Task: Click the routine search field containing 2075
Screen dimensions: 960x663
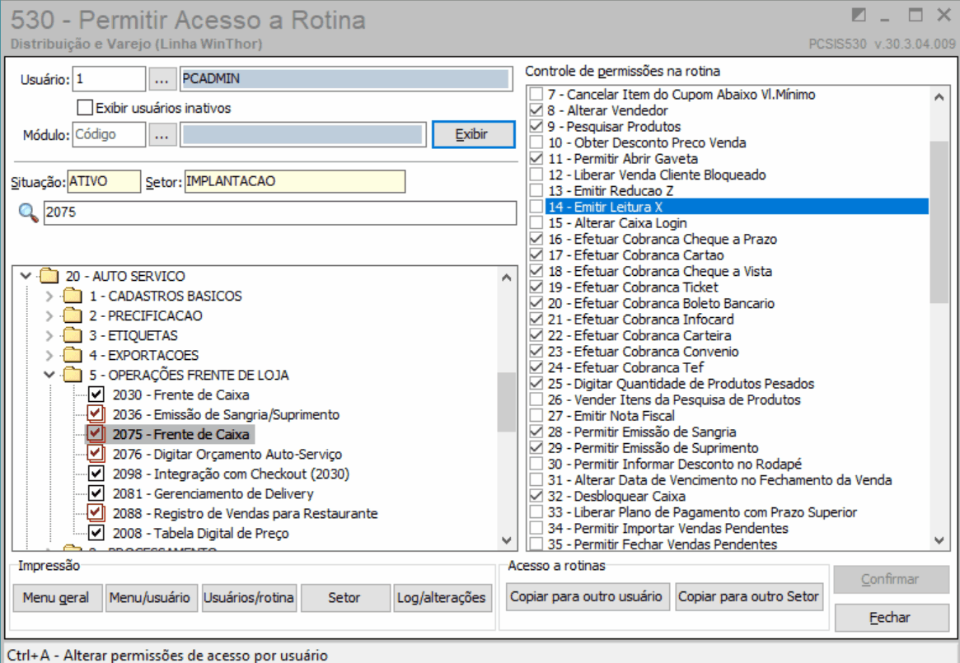Action: pos(280,212)
